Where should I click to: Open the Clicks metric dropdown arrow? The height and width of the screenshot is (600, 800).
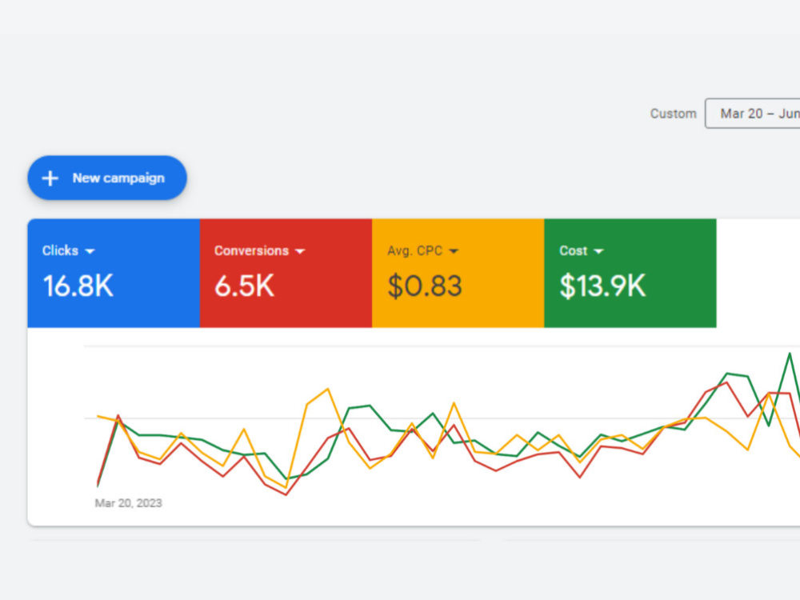click(x=90, y=251)
